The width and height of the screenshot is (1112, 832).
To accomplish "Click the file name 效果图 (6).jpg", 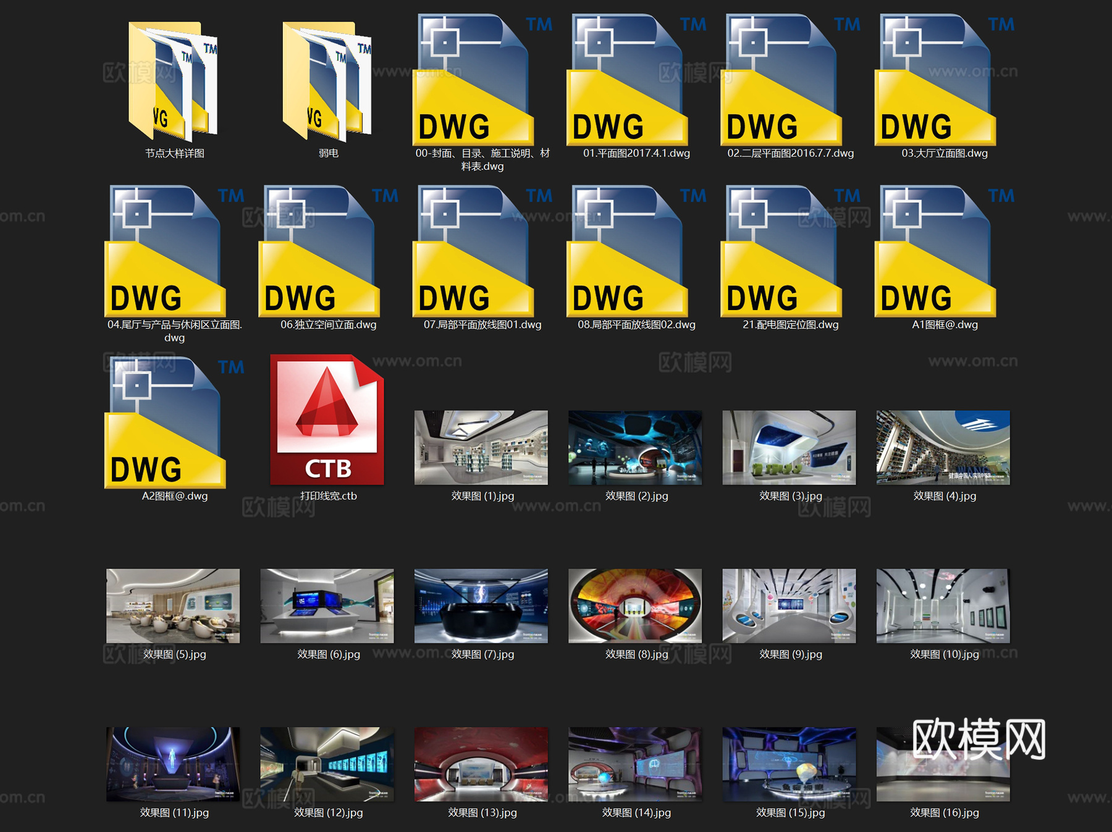I will pyautogui.click(x=328, y=654).
